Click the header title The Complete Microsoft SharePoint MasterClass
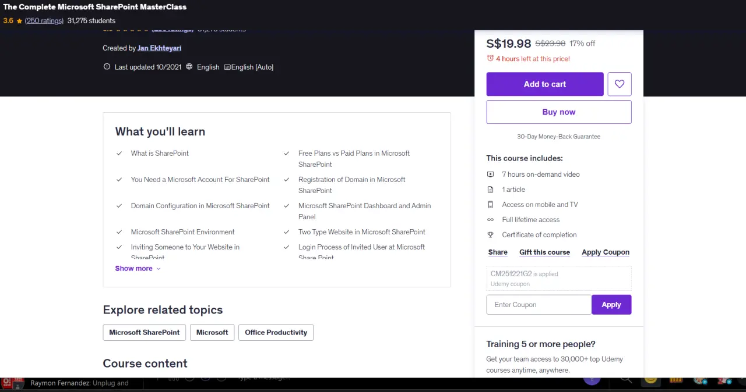The height and width of the screenshot is (392, 746). (95, 7)
